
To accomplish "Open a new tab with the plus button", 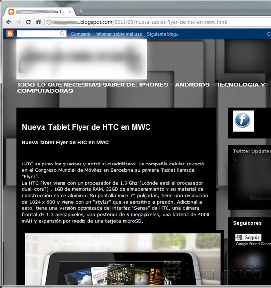I will [80, 12].
